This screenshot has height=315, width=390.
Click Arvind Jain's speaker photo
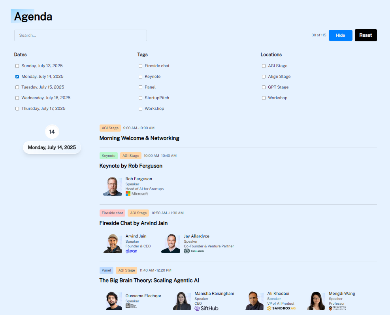point(113,243)
